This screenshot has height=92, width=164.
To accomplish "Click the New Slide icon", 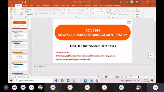I will tap(22, 10).
